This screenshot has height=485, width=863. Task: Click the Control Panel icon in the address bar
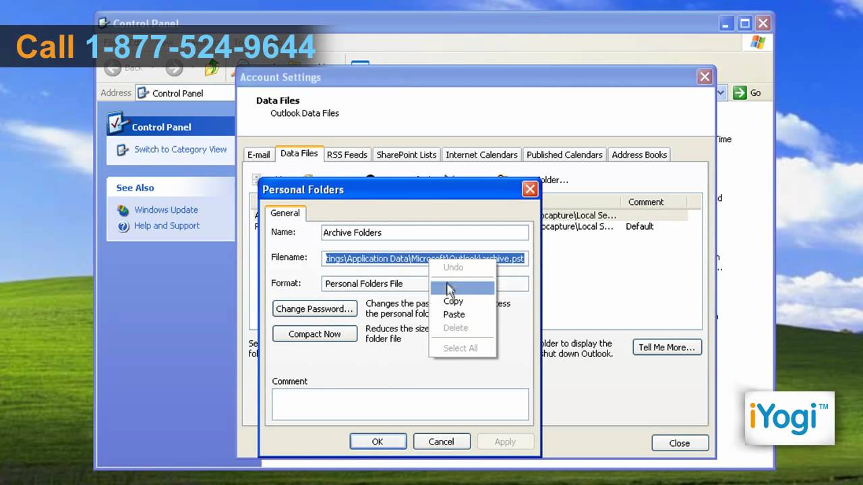tap(144, 93)
